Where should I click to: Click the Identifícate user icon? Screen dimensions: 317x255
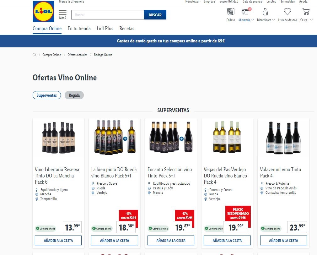point(265,12)
